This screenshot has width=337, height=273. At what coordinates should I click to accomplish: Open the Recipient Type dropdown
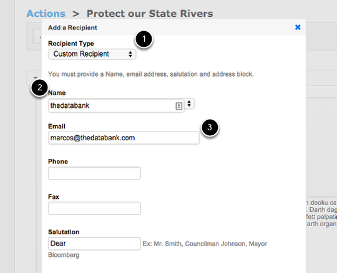coord(92,54)
